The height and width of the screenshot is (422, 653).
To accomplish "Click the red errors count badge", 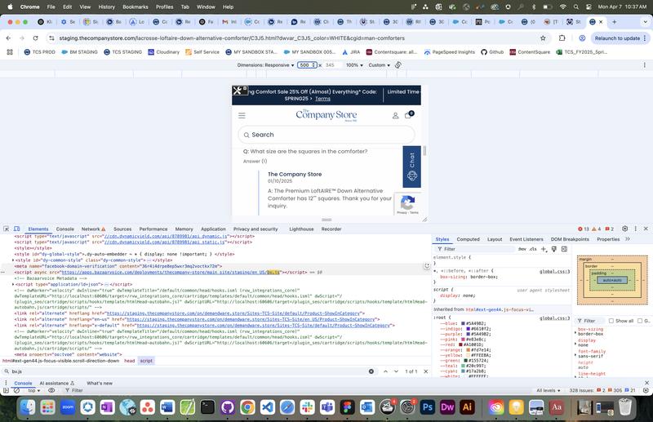I will [584, 229].
